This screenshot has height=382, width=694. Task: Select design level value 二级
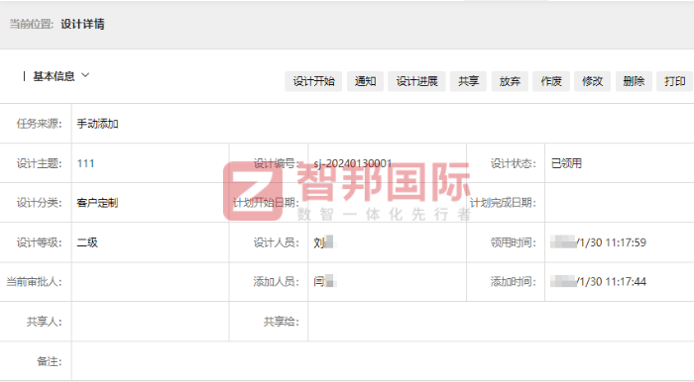tap(87, 242)
